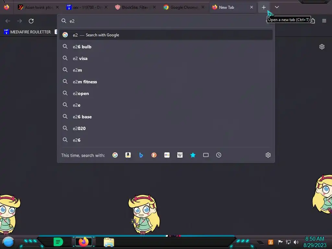Click the orange tray application icon
Image resolution: width=332 pixels, height=249 pixels.
click(x=271, y=242)
